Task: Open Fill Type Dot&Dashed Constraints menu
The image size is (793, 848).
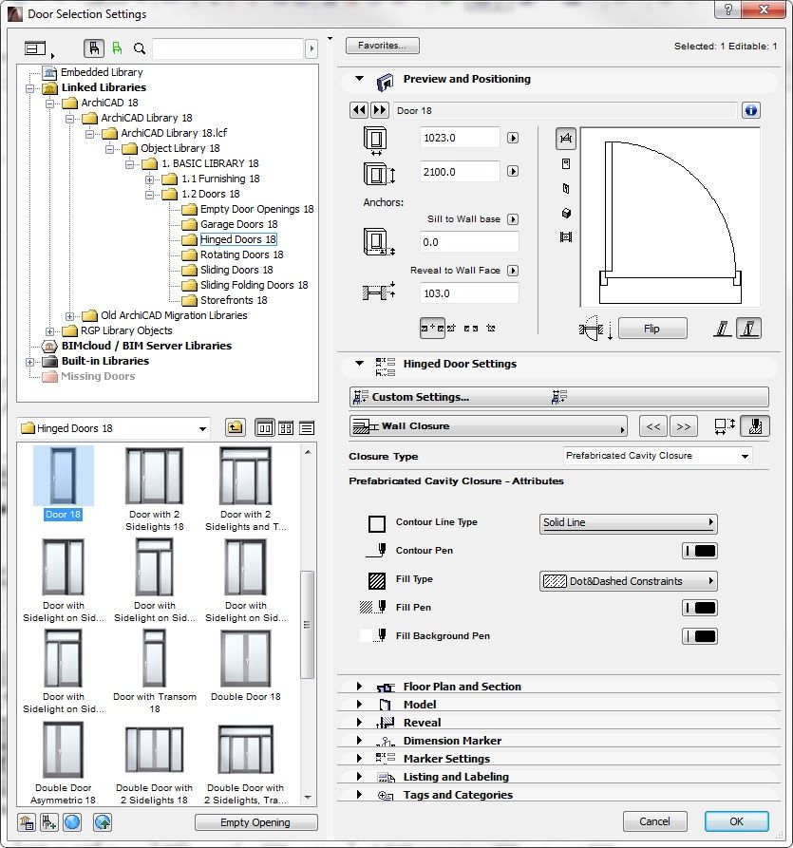Action: click(x=628, y=581)
